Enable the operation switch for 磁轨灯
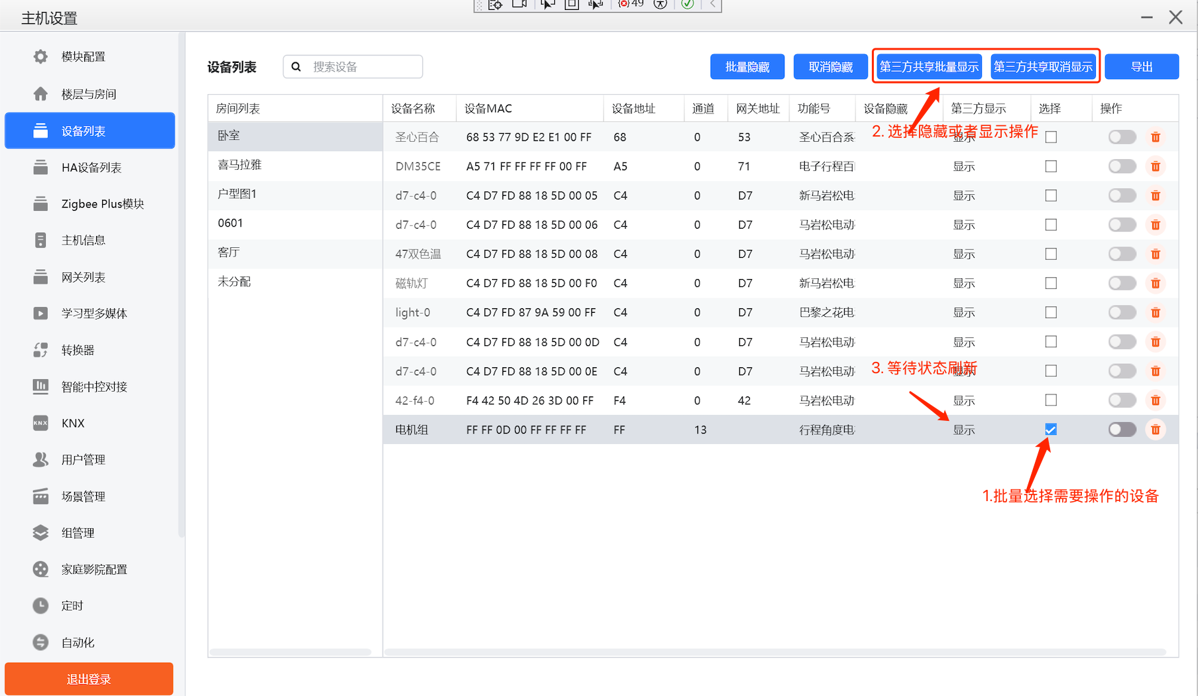The height and width of the screenshot is (696, 1198). point(1122,283)
